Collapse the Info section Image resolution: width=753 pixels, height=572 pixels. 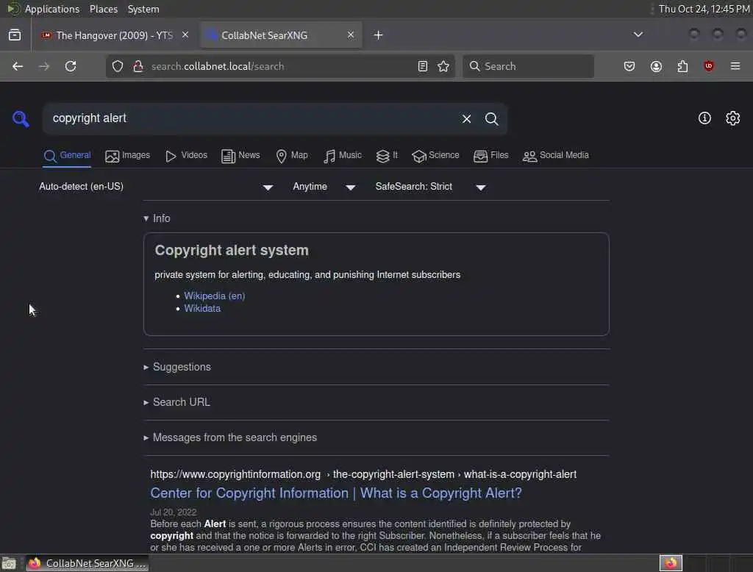click(157, 218)
